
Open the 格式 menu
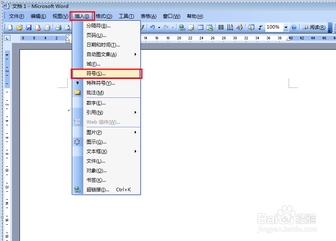[103, 16]
